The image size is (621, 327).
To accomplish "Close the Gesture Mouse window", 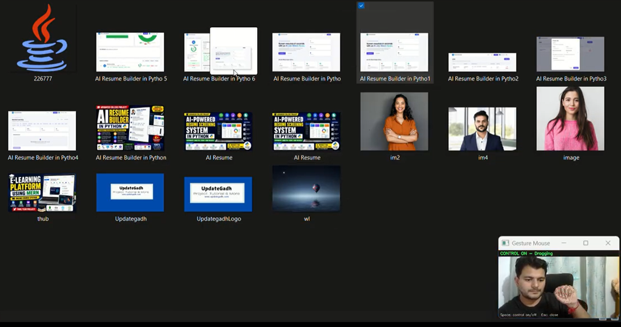I will 608,243.
